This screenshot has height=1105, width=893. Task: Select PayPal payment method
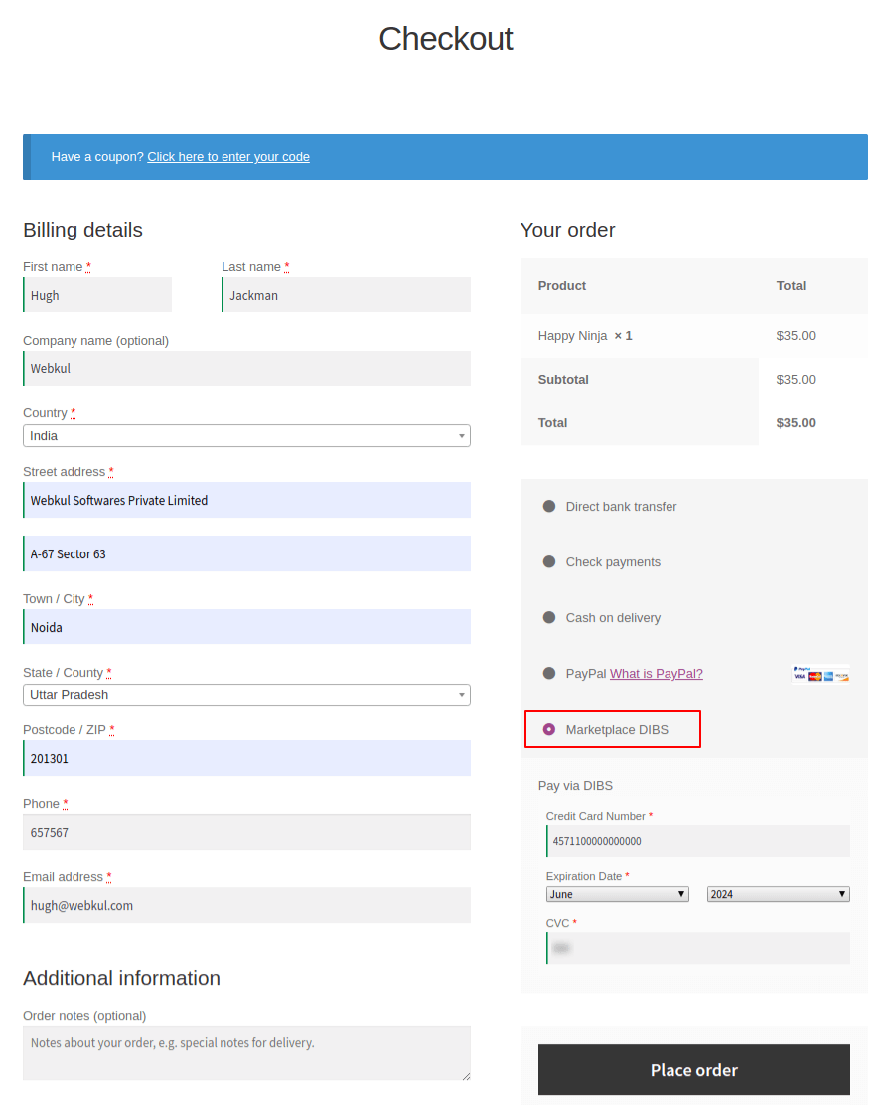[x=549, y=674]
